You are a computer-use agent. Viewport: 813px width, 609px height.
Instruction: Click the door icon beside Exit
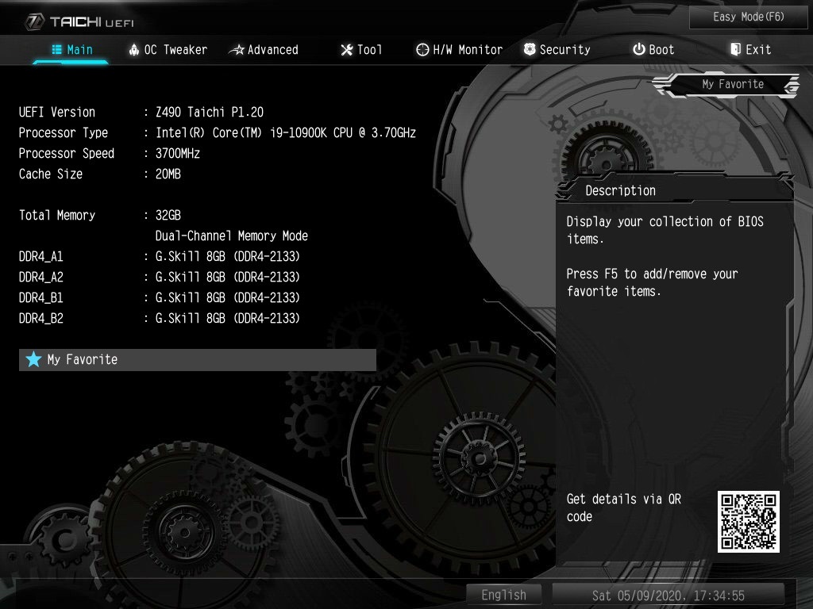735,50
